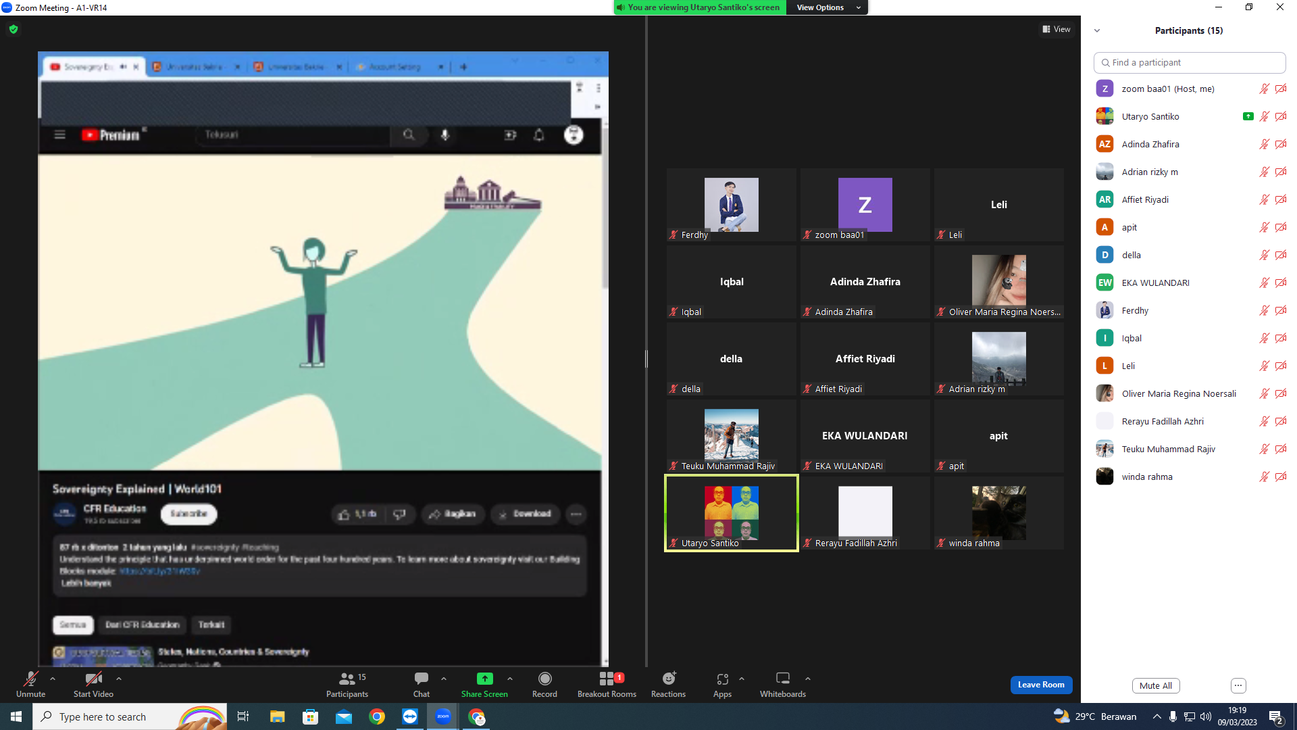The width and height of the screenshot is (1297, 730).
Task: Expand audio options arrow next to Unmute
Action: (53, 679)
